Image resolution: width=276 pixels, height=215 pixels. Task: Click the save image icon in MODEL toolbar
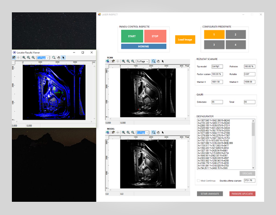pyautogui.click(x=108, y=132)
